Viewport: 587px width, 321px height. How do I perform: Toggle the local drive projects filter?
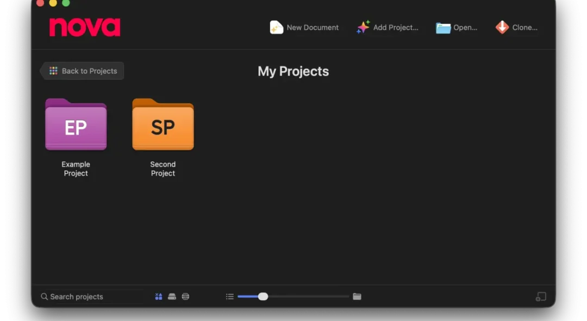(x=172, y=297)
